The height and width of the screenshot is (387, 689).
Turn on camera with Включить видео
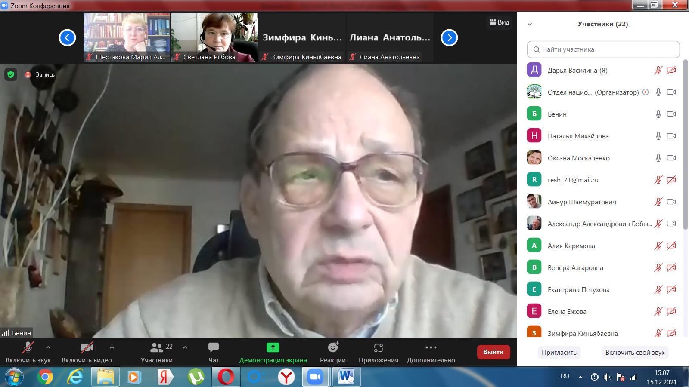point(87,347)
